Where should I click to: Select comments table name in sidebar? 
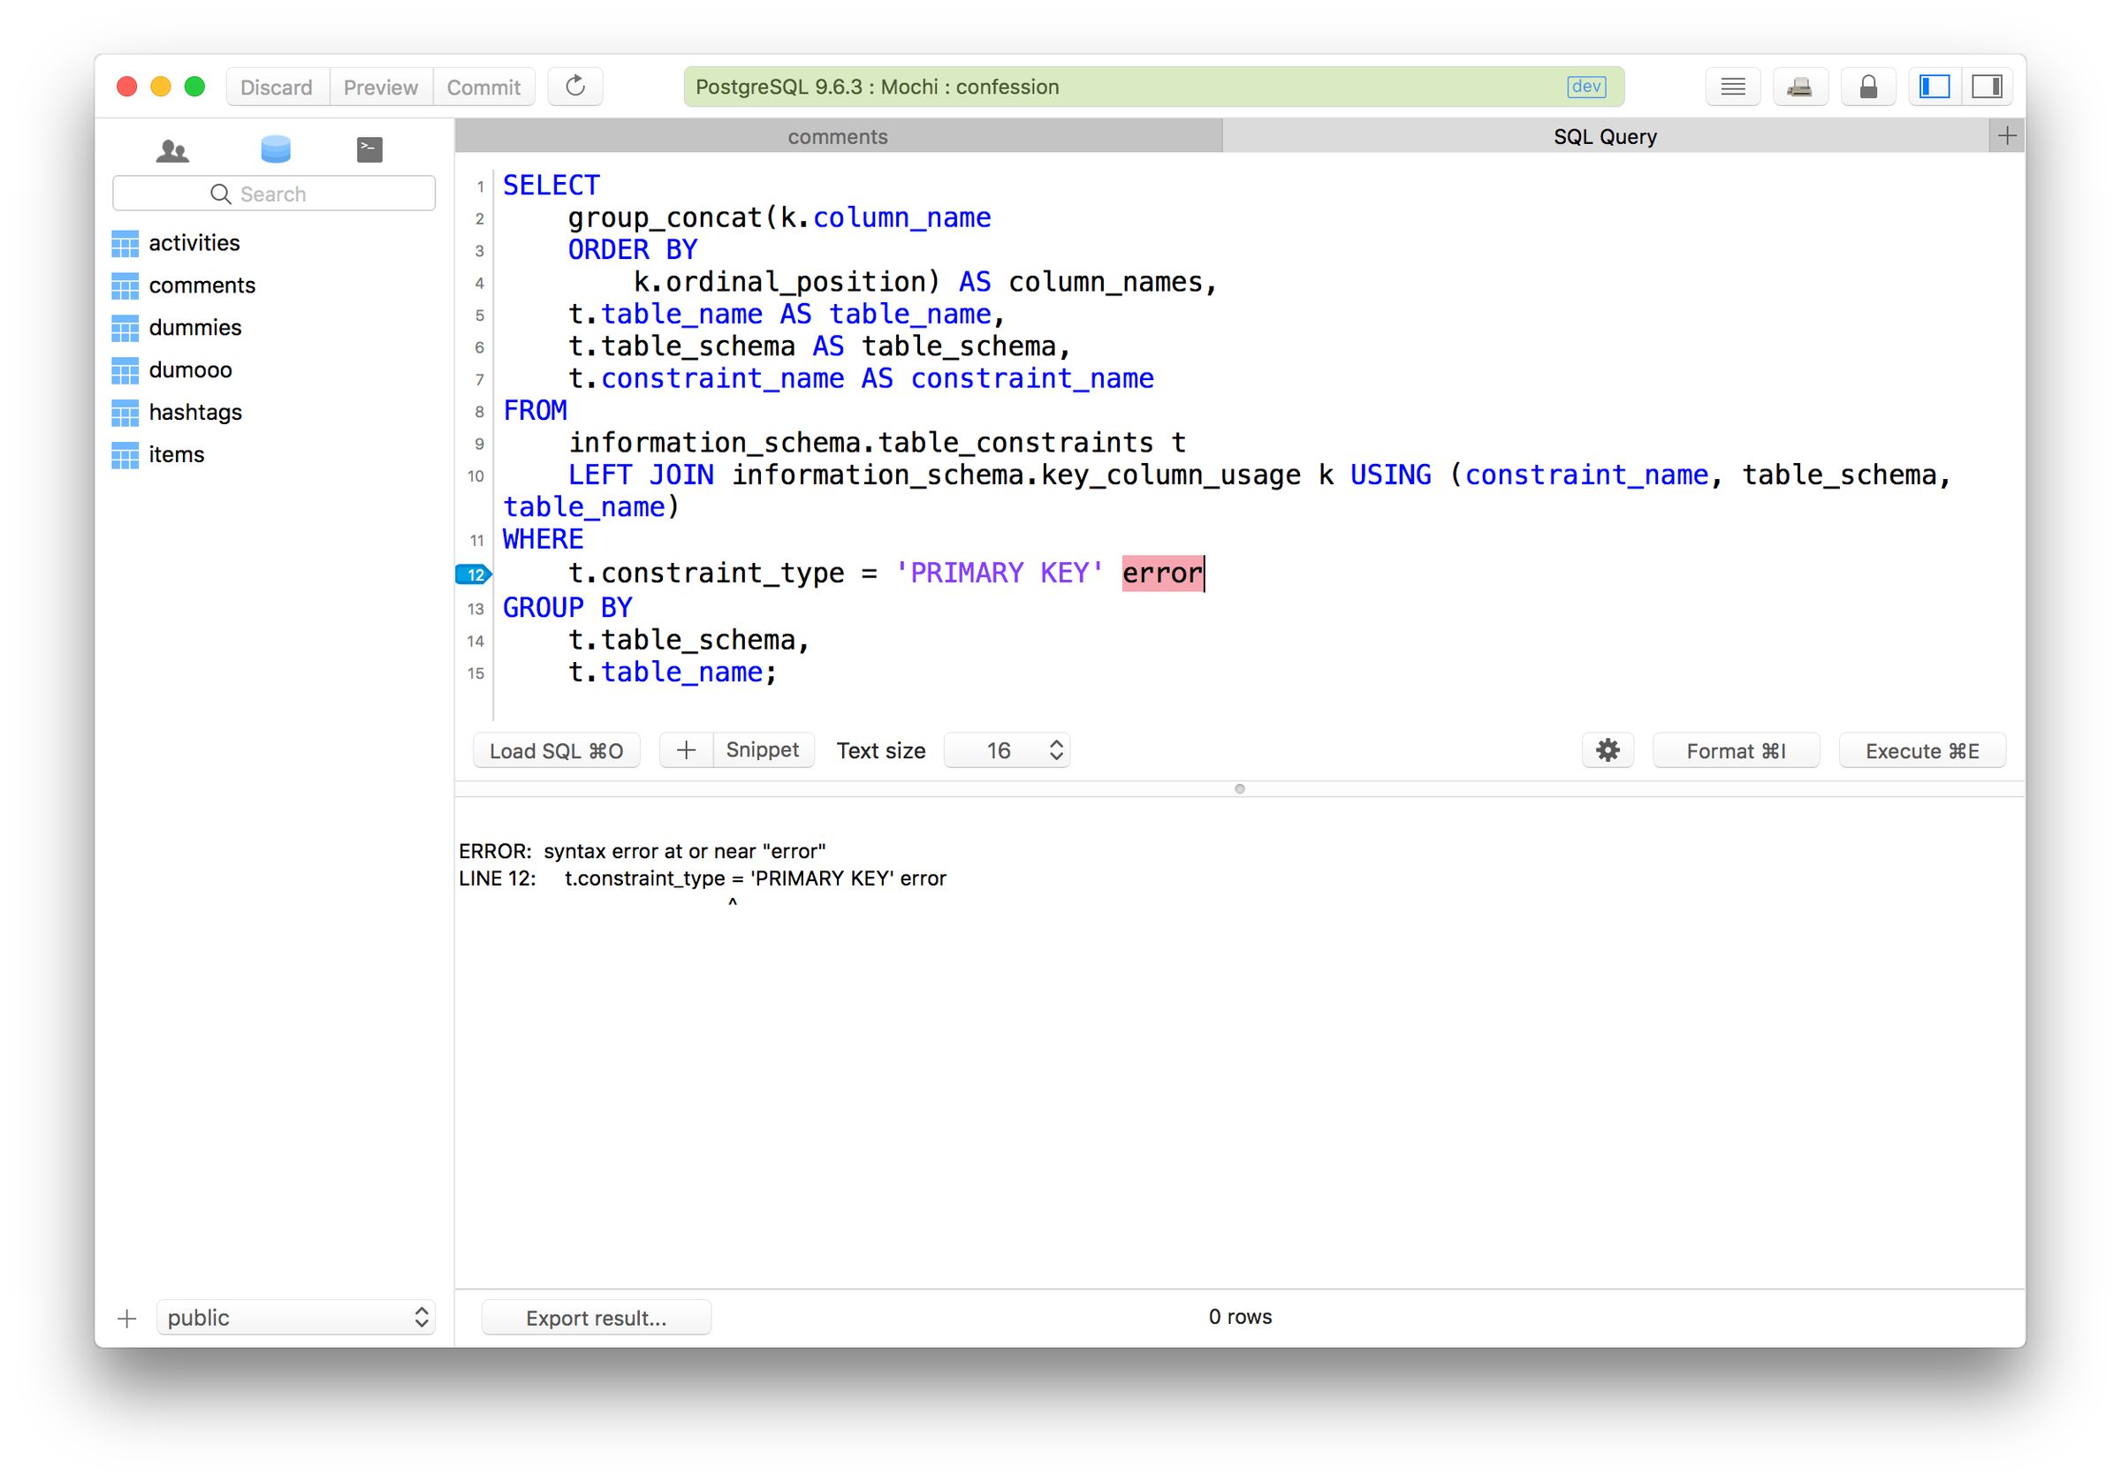coord(202,286)
